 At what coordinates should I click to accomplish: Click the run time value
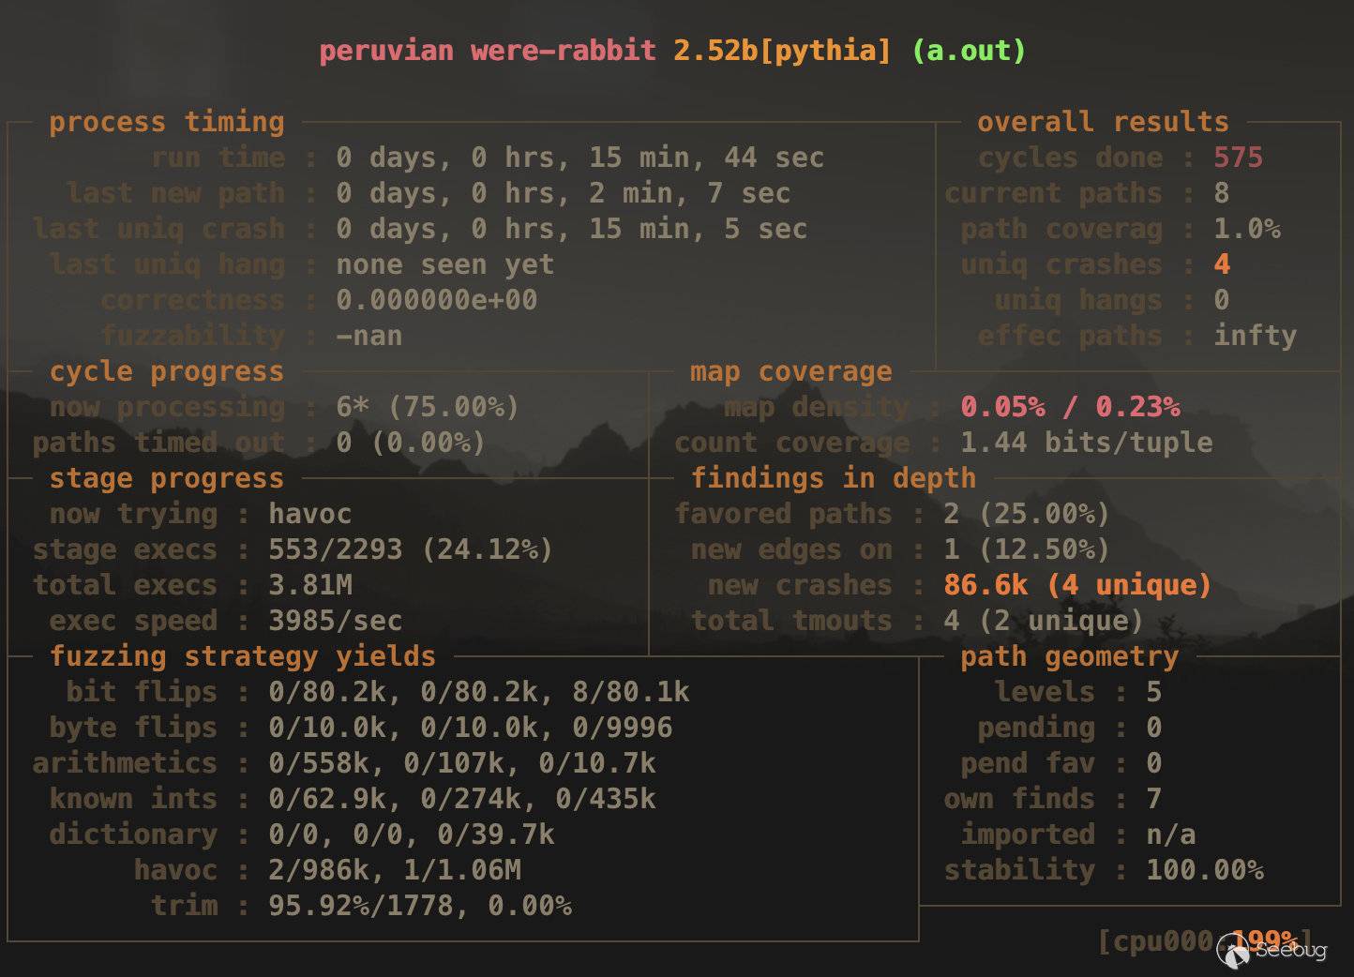click(579, 158)
